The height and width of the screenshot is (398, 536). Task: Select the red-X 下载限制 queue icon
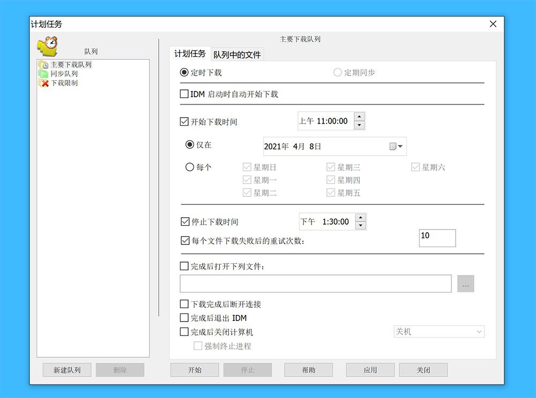tap(43, 83)
